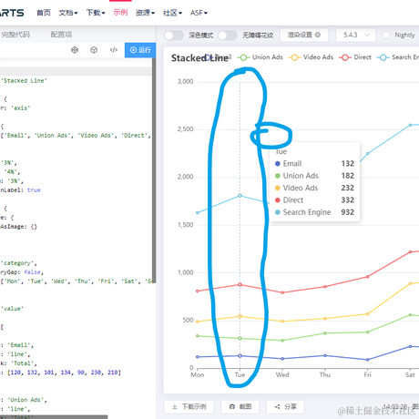Click the 分享 share icon
The height and width of the screenshot is (419, 419).
point(277,406)
